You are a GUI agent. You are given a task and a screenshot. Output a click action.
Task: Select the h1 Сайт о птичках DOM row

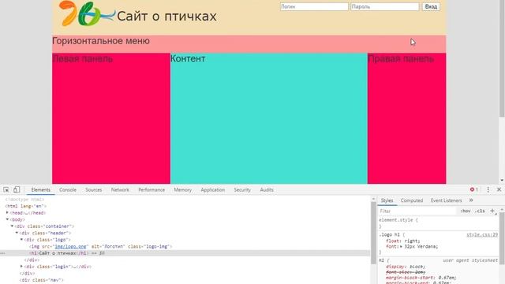(x=185, y=253)
